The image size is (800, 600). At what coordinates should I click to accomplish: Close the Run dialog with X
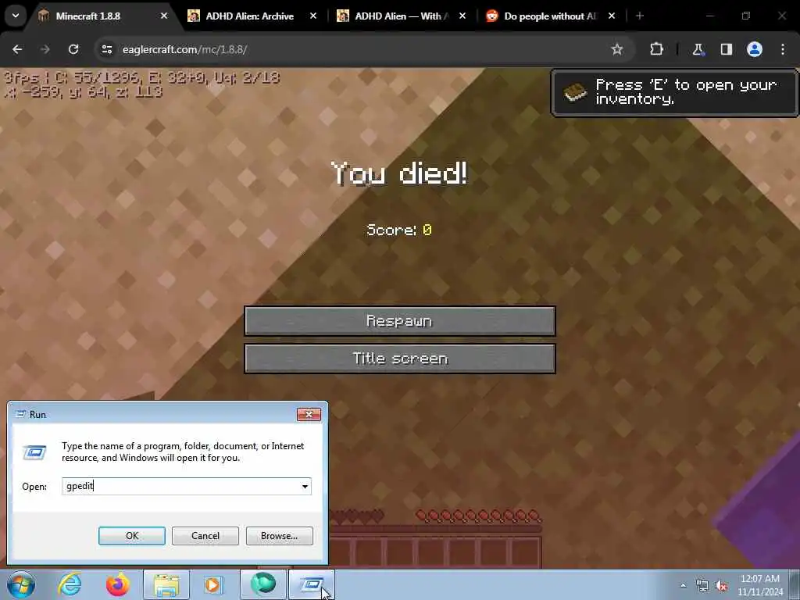click(x=309, y=414)
